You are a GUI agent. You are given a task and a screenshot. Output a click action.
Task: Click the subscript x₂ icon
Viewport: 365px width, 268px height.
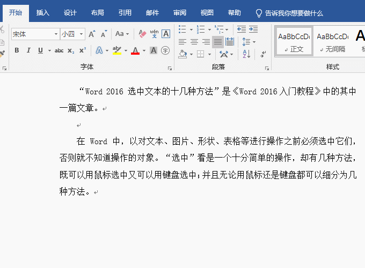click(71, 50)
